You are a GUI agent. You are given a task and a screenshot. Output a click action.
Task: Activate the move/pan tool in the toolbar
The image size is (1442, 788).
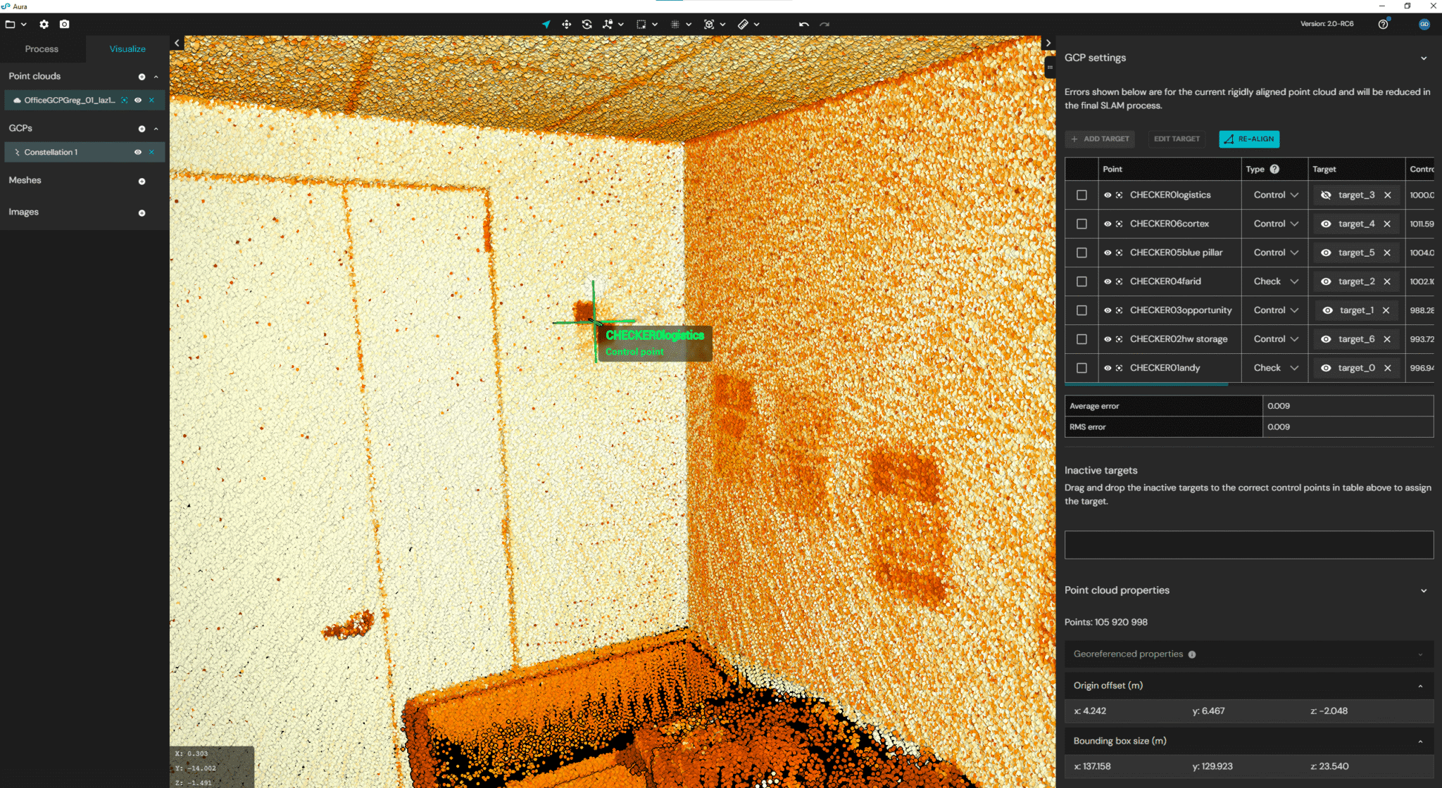(x=567, y=24)
